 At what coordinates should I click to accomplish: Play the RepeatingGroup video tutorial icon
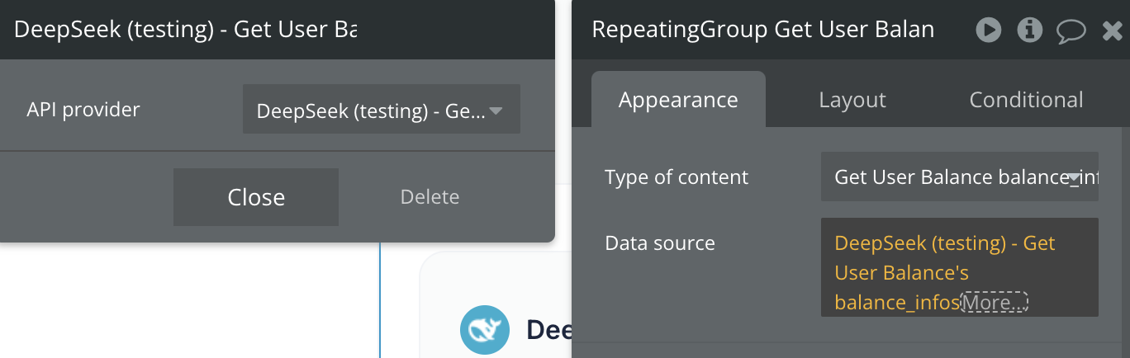pyautogui.click(x=988, y=31)
